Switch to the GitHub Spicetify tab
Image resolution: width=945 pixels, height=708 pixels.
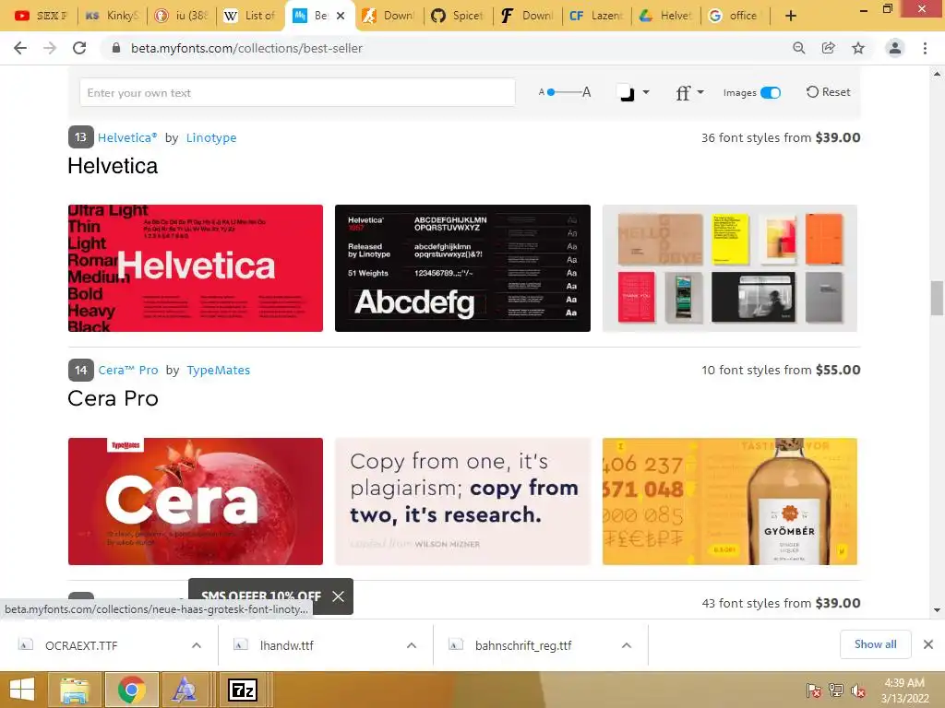point(459,16)
